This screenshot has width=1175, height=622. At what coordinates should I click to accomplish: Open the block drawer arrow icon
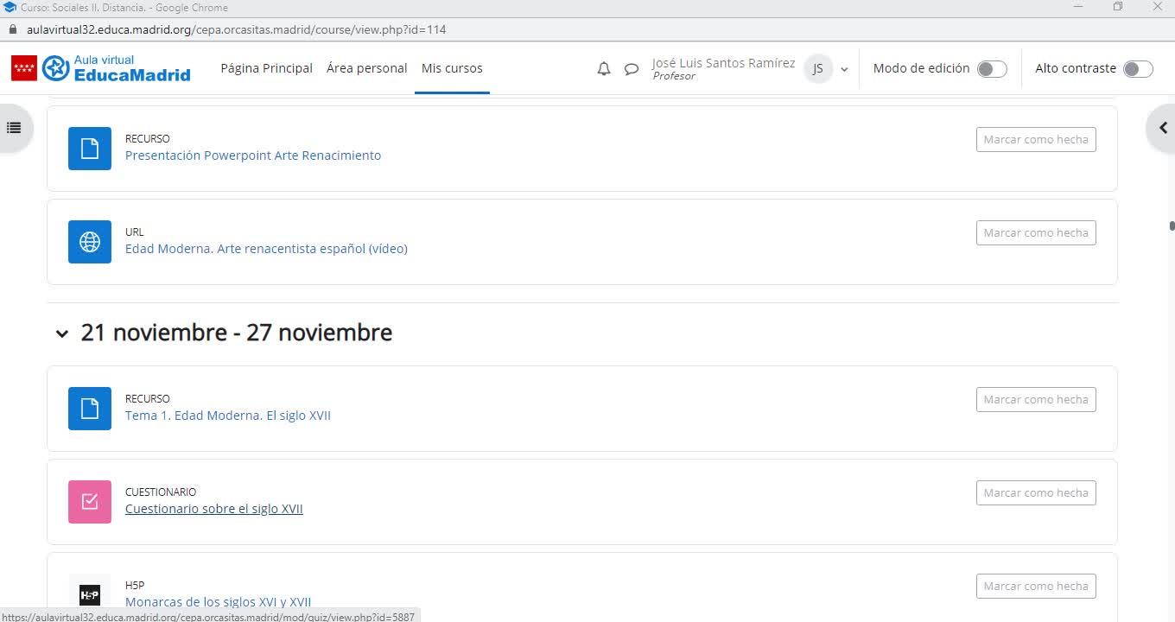tap(1163, 128)
